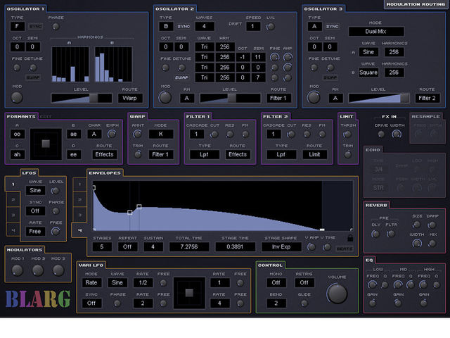Select Envelope tab 1
This screenshot has height=338, width=450.
pyautogui.click(x=79, y=184)
